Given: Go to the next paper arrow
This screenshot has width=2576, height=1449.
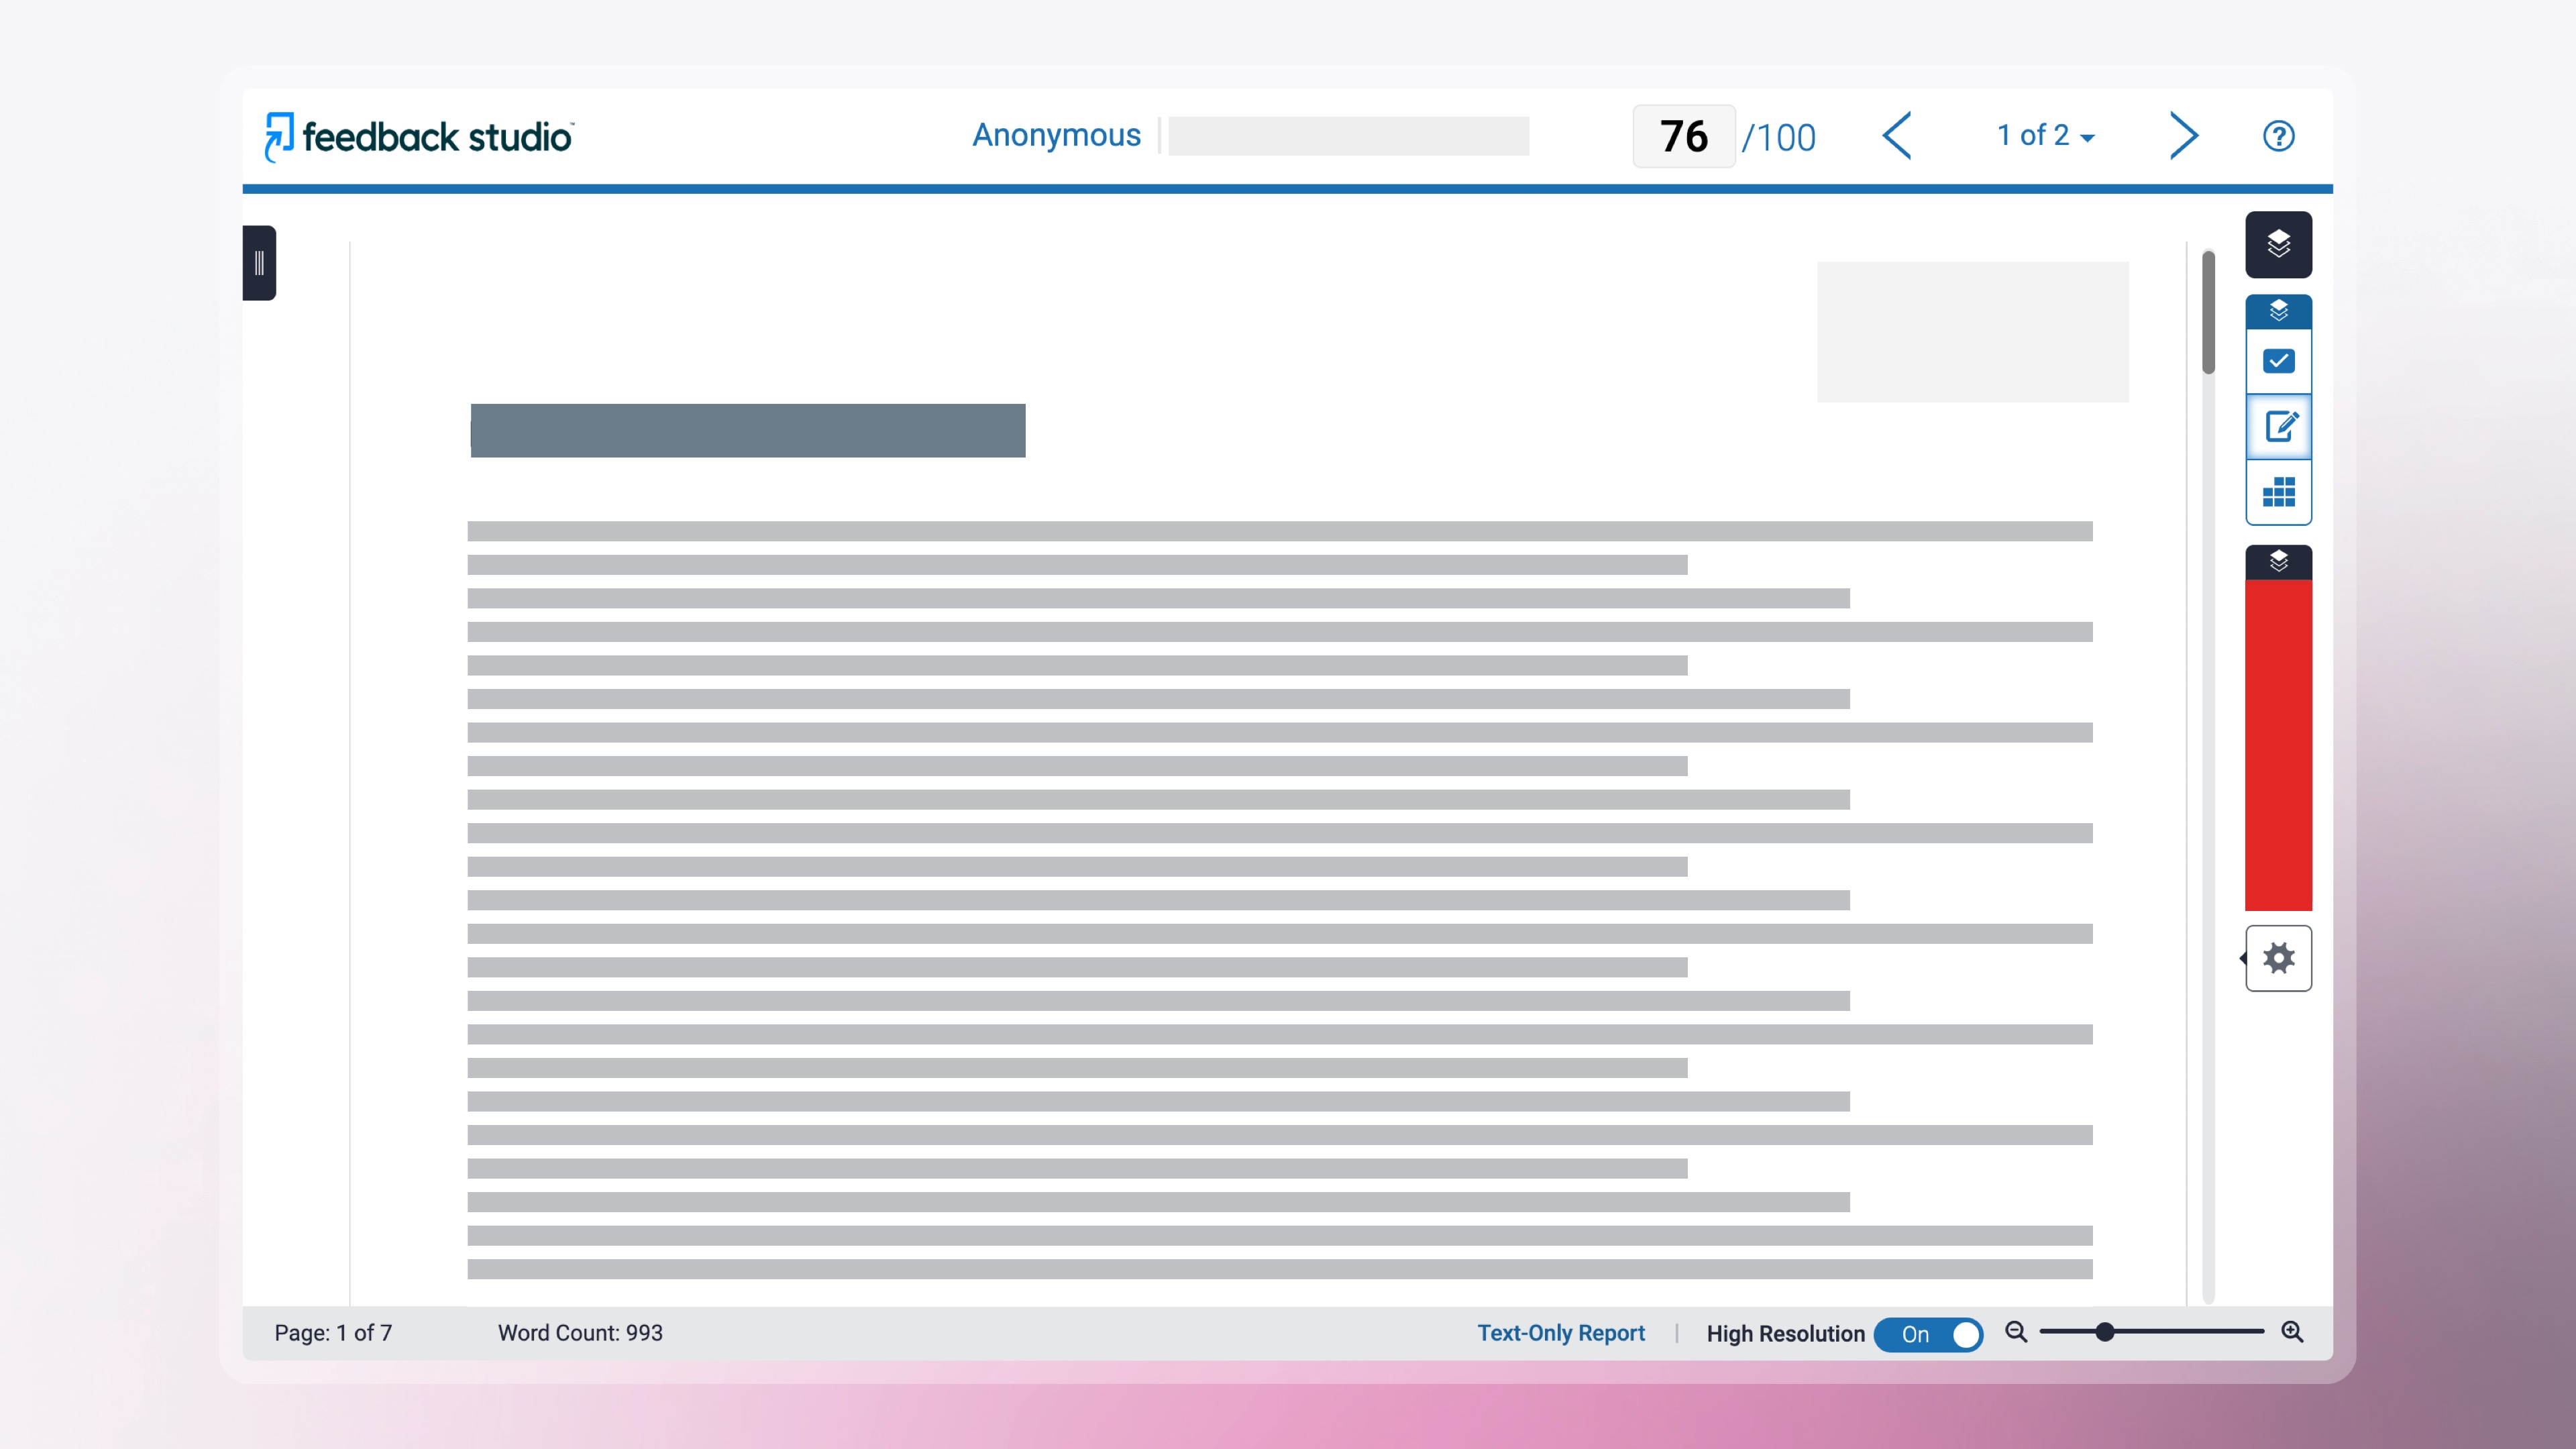Looking at the screenshot, I should tap(2184, 136).
